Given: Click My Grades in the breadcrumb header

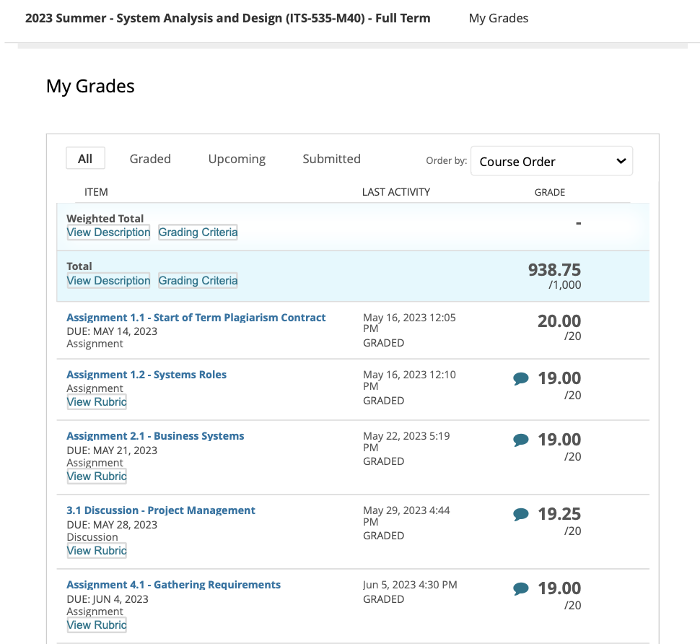Looking at the screenshot, I should [499, 18].
